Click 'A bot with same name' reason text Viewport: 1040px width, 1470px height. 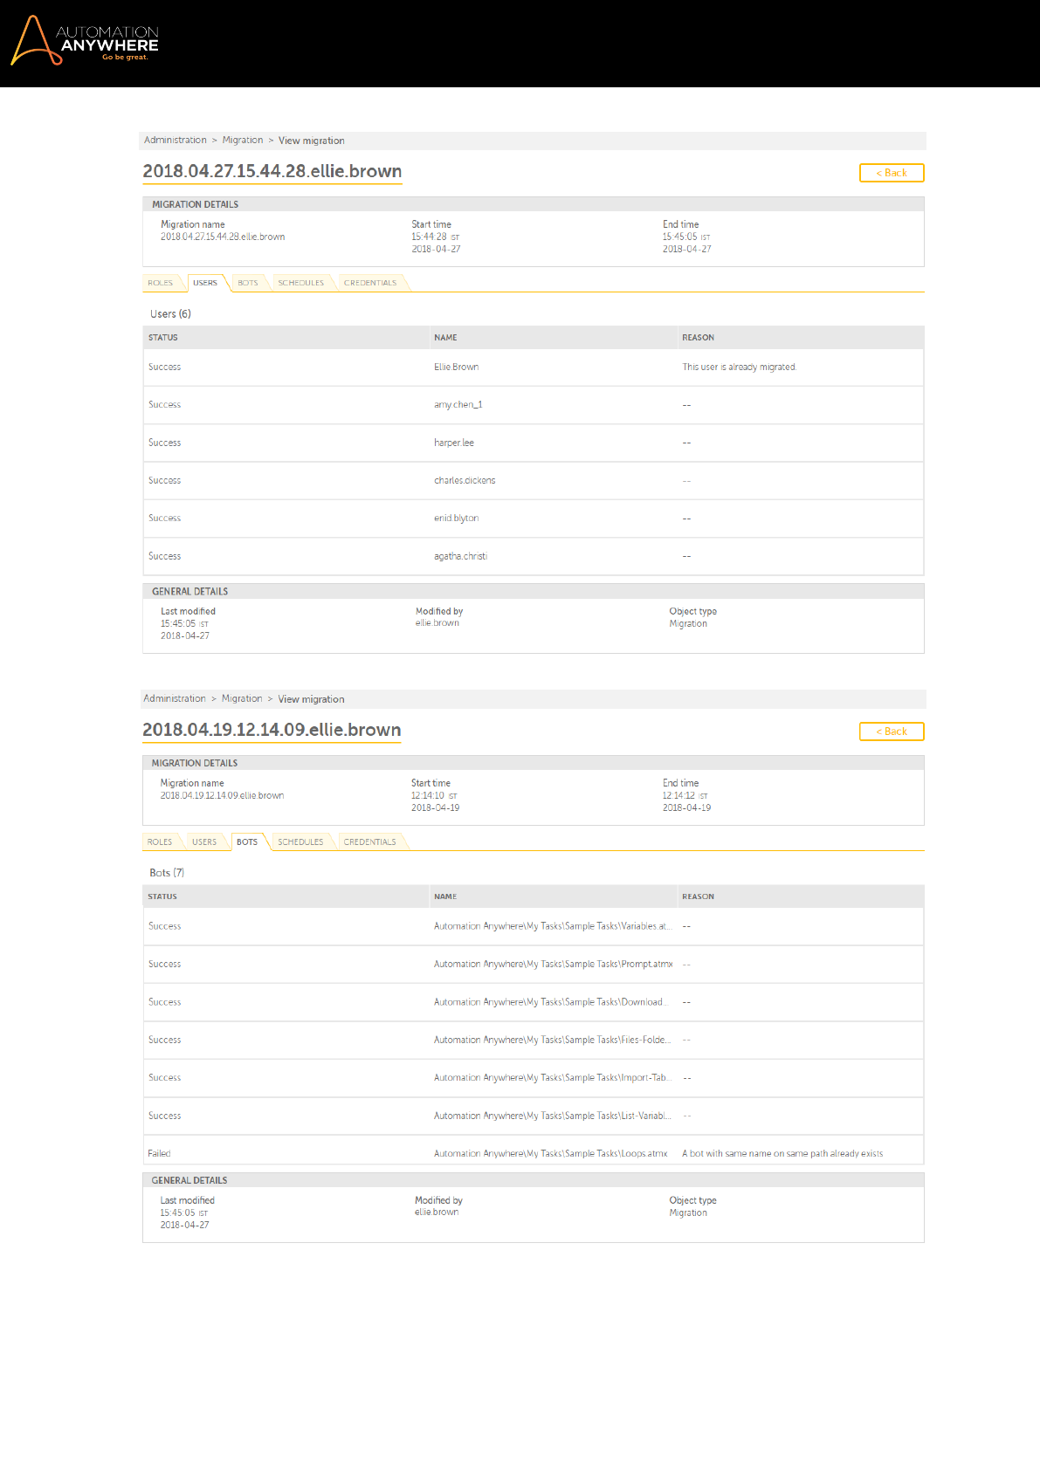[782, 1154]
